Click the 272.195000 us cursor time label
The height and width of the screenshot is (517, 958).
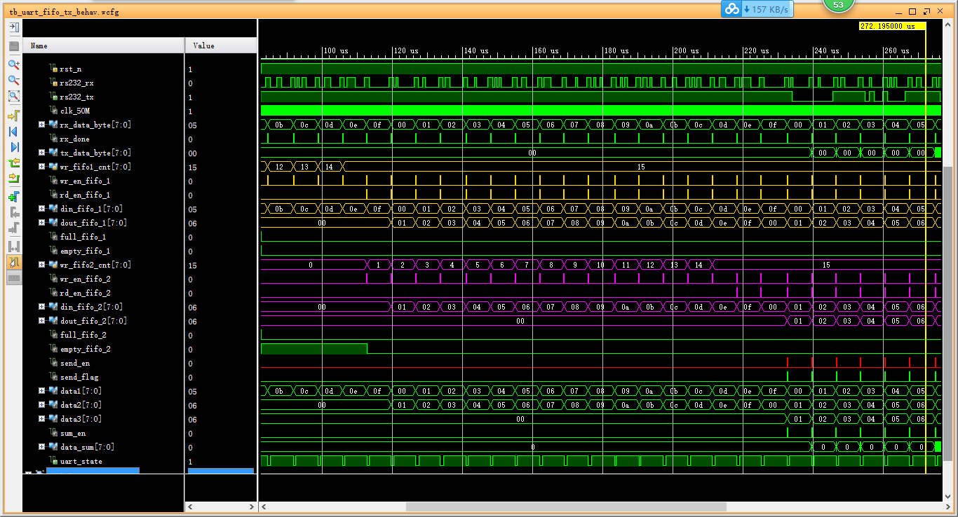[892, 26]
